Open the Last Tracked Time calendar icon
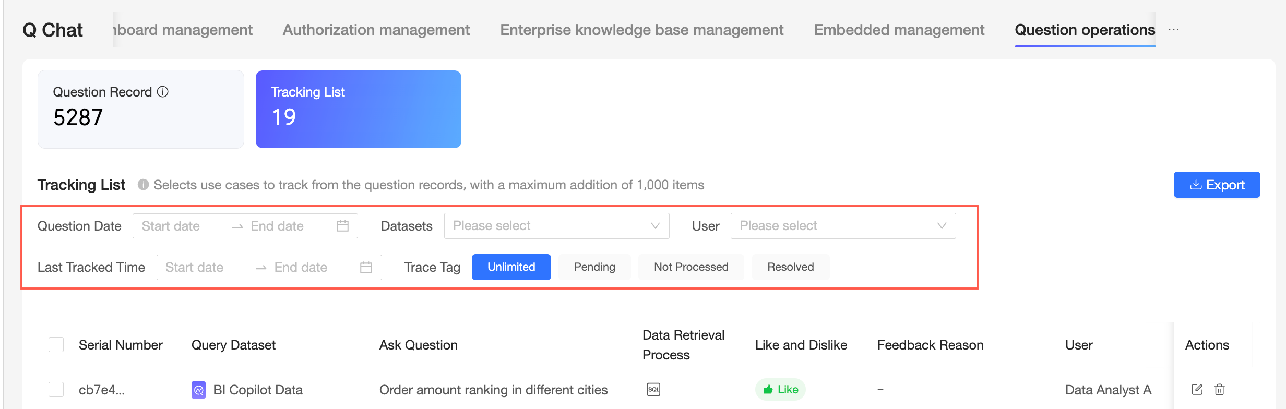Viewport: 1286px width, 409px height. [x=366, y=267]
